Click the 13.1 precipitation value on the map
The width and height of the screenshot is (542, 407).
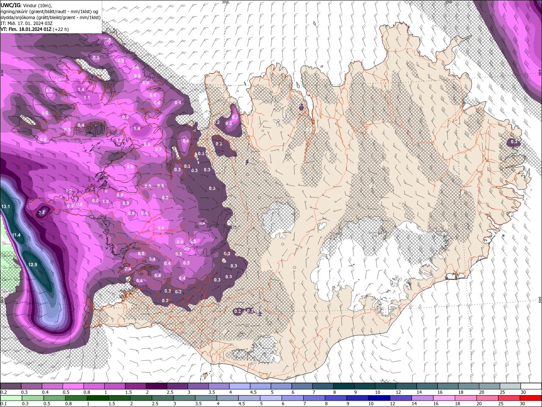point(6,206)
